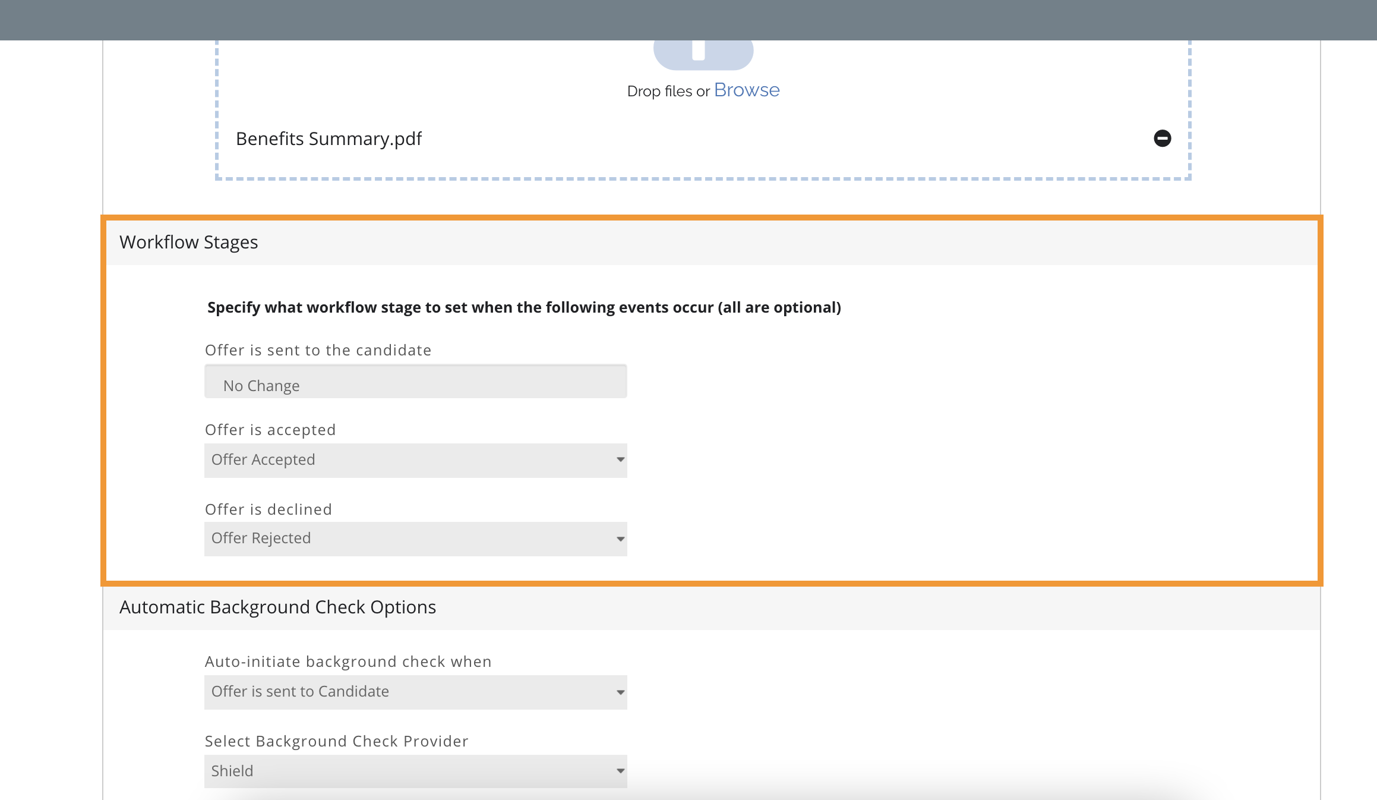Open the Offer is accepted dropdown

(x=416, y=460)
